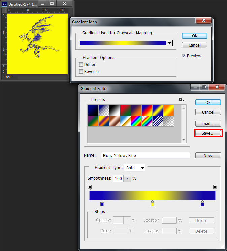
Task: Click the Load... button
Action: click(x=208, y=124)
